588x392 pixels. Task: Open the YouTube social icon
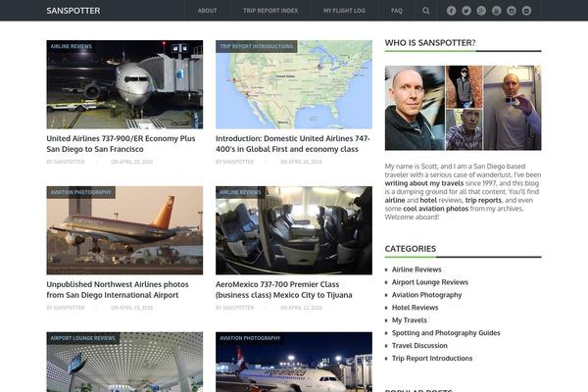pyautogui.click(x=496, y=11)
